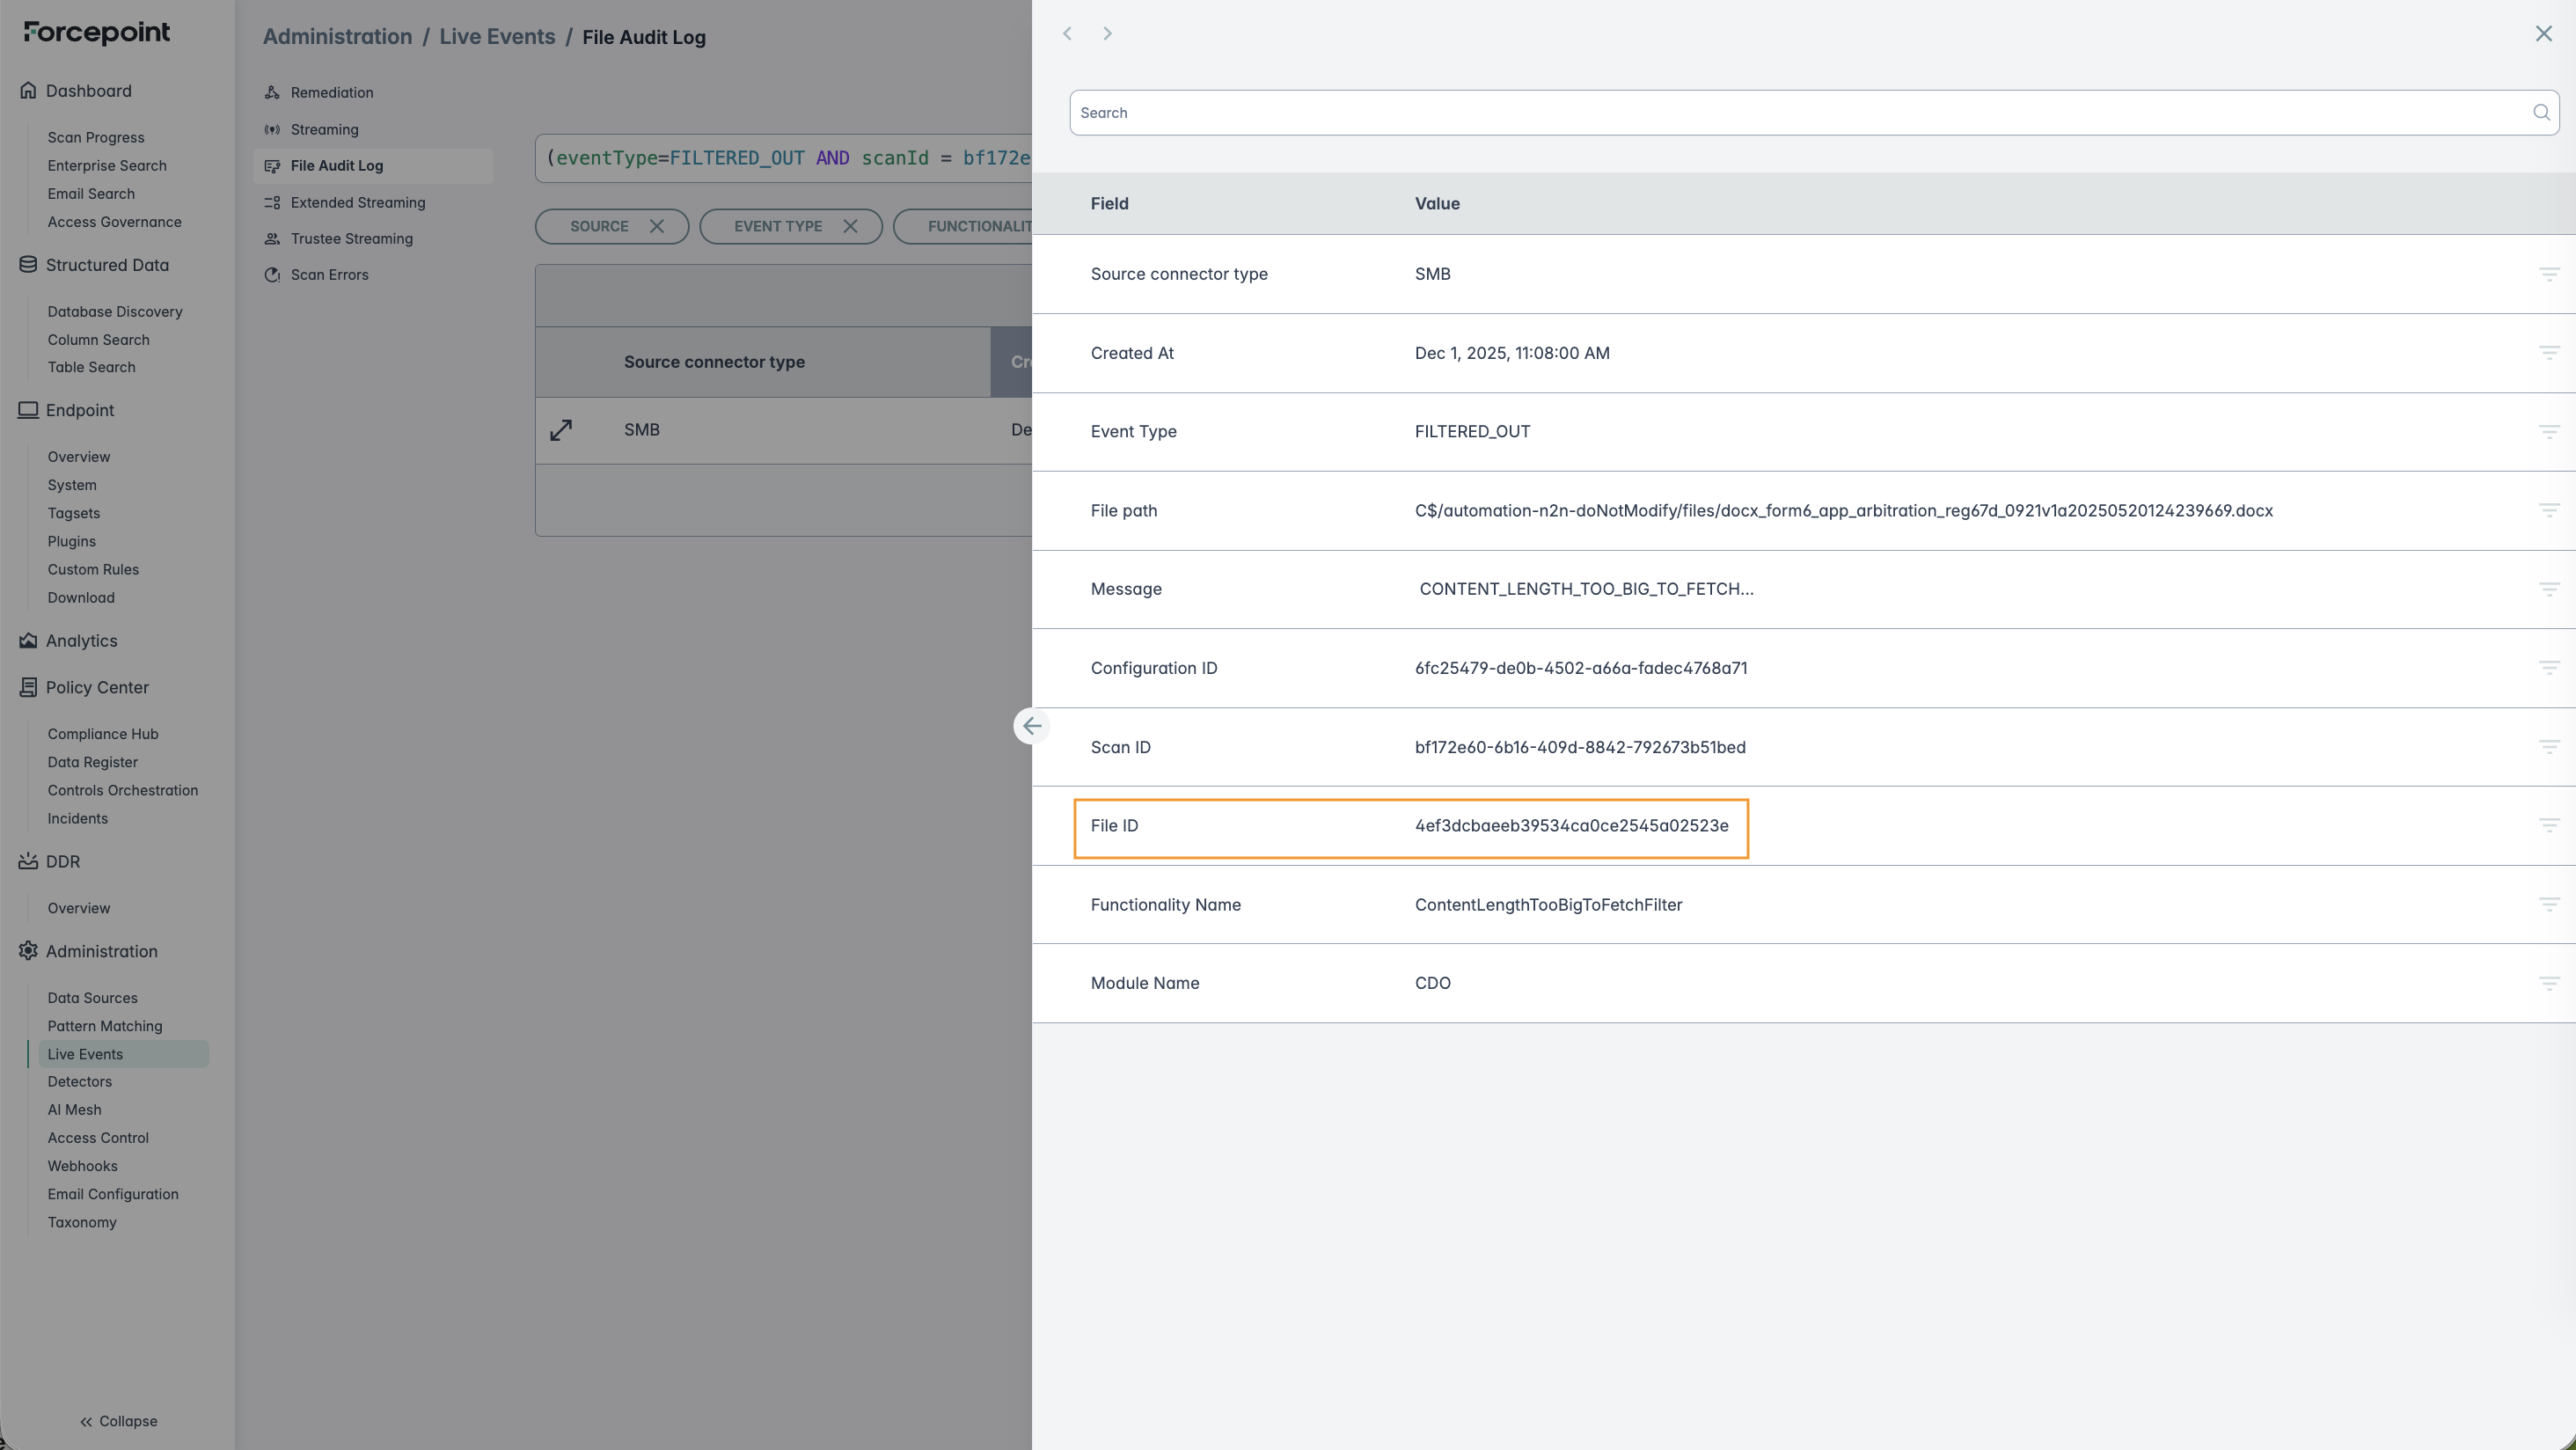The width and height of the screenshot is (2576, 1450).
Task: Open Scan Errors in Live Events menu
Action: (329, 275)
